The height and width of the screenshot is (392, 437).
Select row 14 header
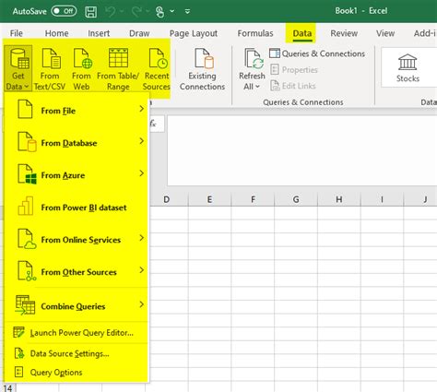tap(7, 387)
